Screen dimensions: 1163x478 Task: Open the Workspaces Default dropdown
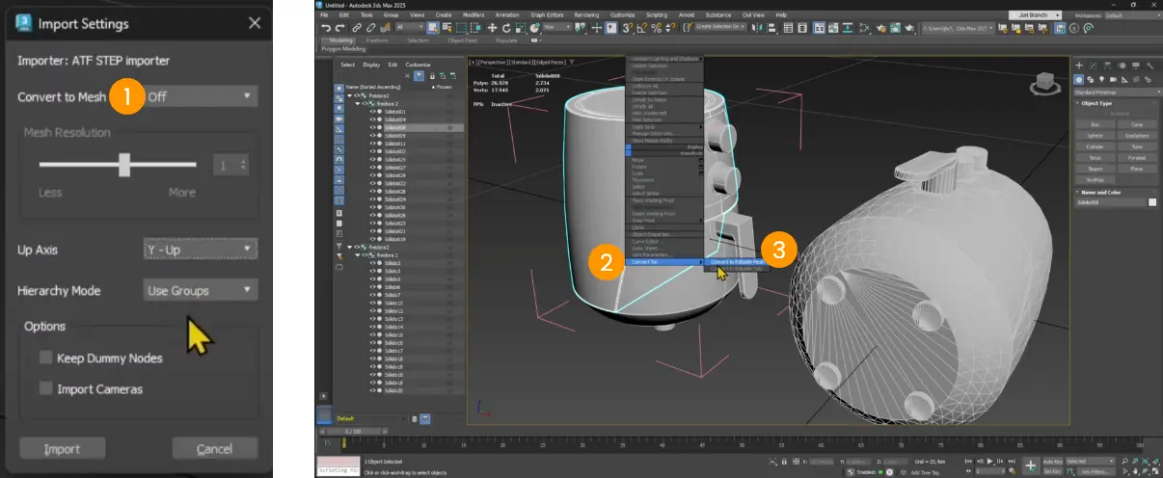(1133, 15)
